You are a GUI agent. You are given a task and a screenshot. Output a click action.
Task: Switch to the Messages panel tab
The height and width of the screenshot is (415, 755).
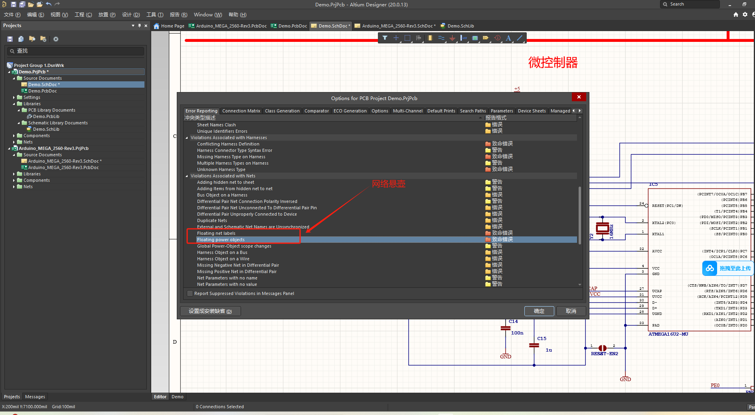coord(35,397)
